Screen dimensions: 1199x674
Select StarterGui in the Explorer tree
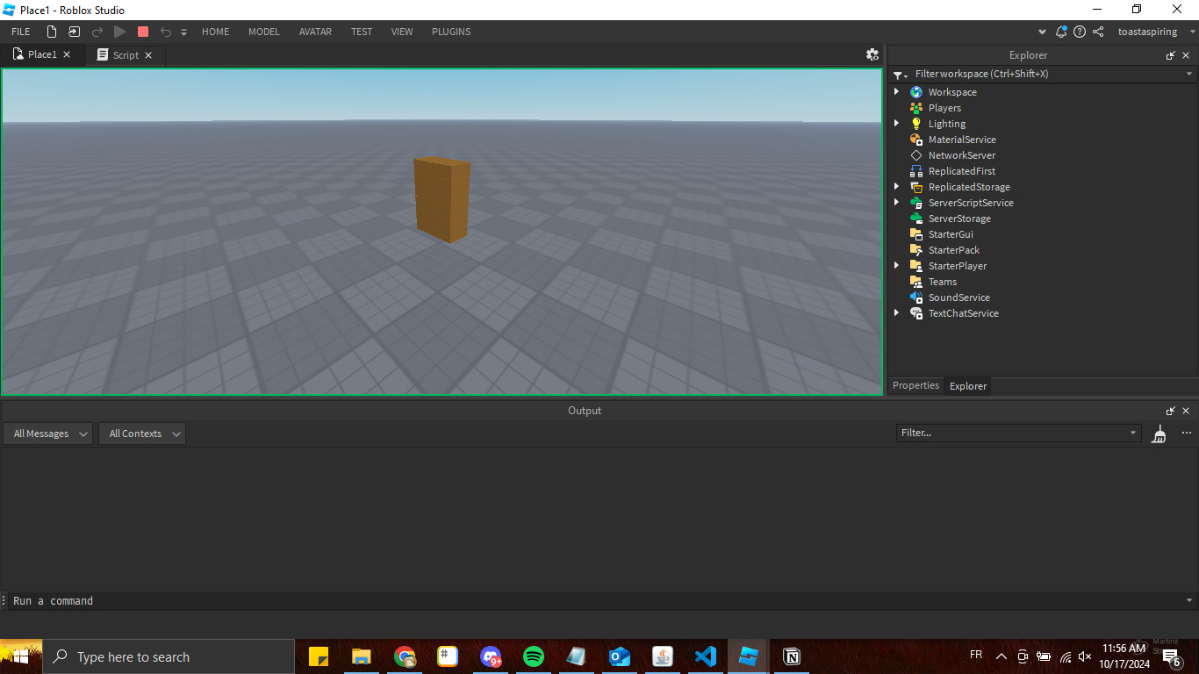950,233
